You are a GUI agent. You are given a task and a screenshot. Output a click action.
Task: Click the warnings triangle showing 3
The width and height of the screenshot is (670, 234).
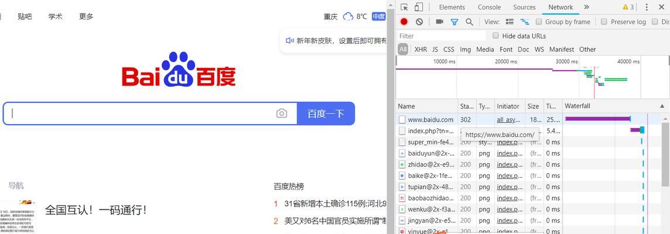(x=628, y=7)
